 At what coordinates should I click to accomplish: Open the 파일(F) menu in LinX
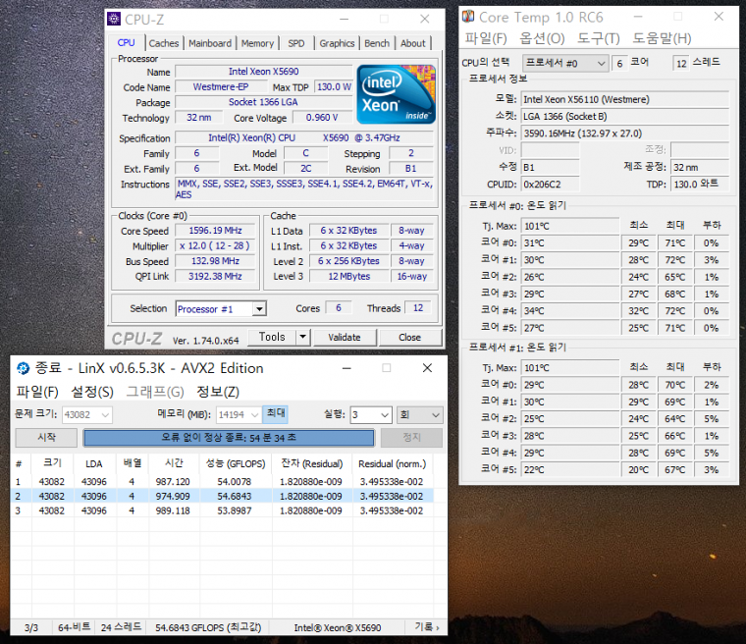pos(37,392)
